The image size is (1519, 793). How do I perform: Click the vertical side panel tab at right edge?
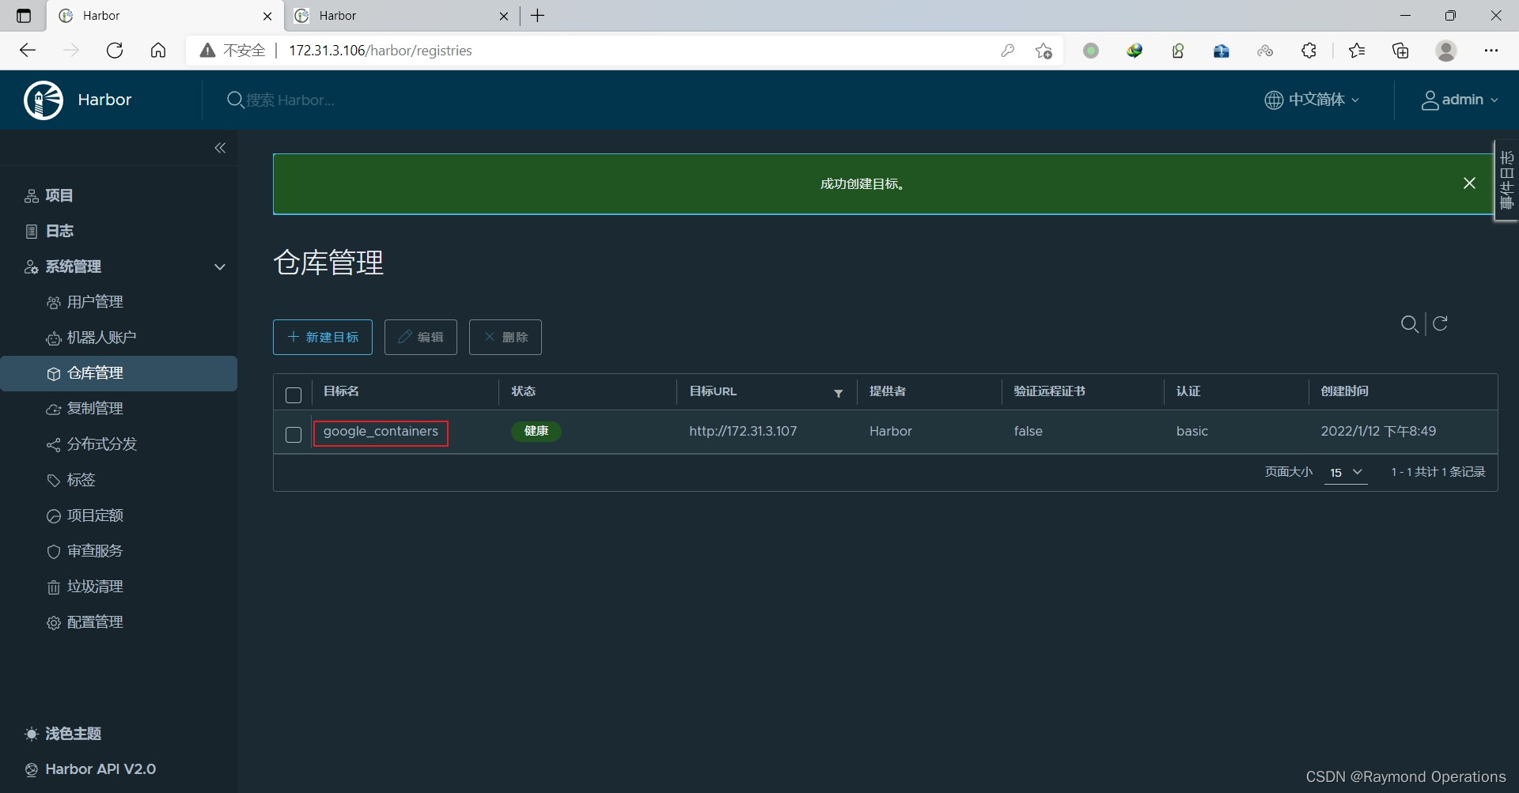tap(1506, 180)
